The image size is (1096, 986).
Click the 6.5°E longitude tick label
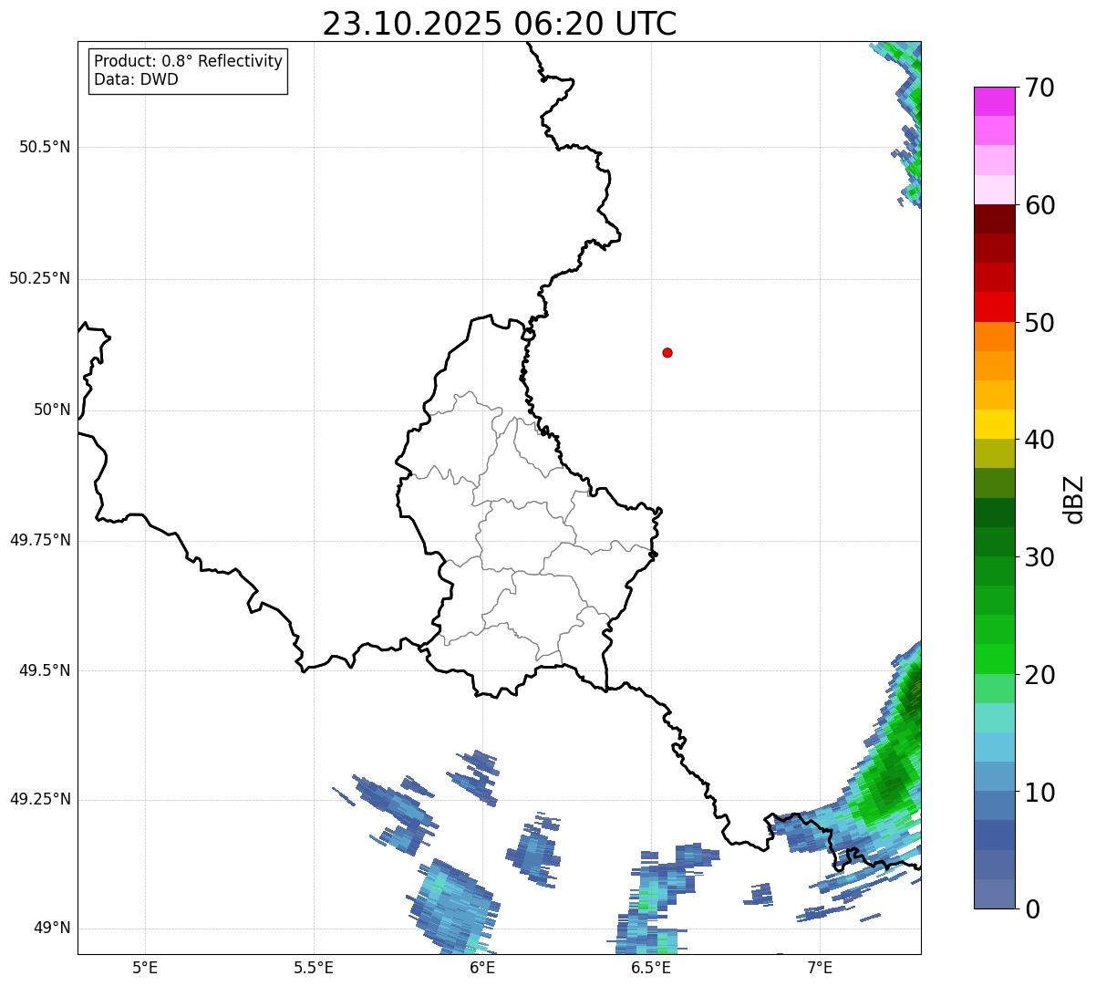651,967
